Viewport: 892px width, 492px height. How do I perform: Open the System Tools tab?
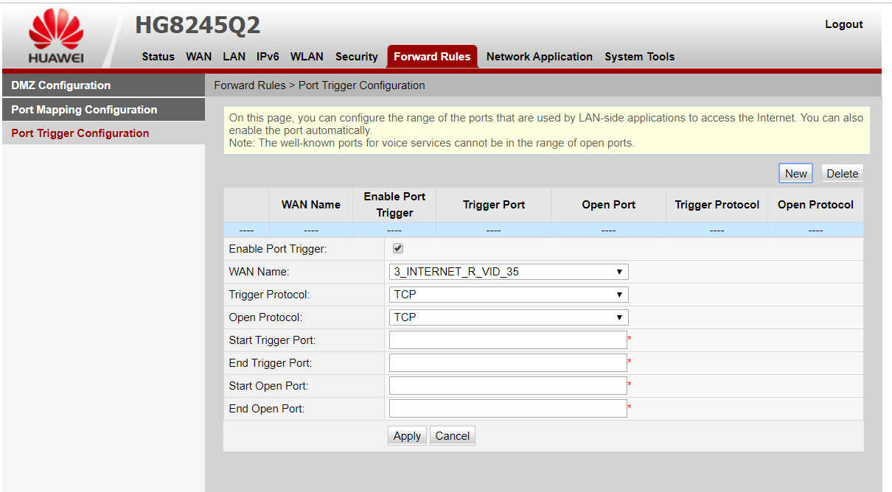[x=639, y=57]
